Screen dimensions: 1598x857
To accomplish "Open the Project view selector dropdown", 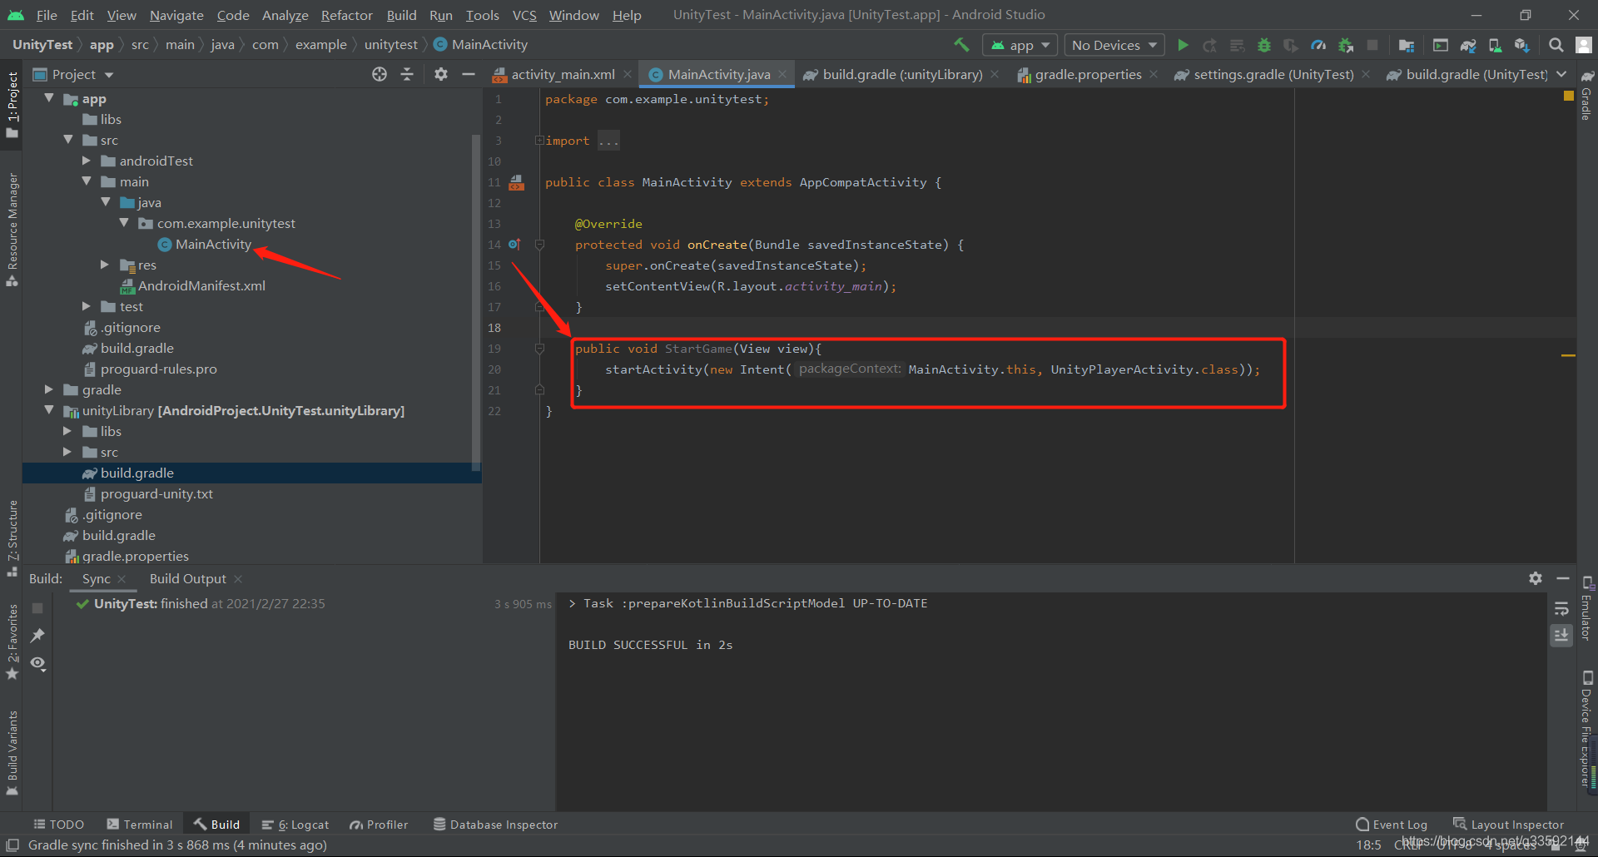I will (73, 74).
